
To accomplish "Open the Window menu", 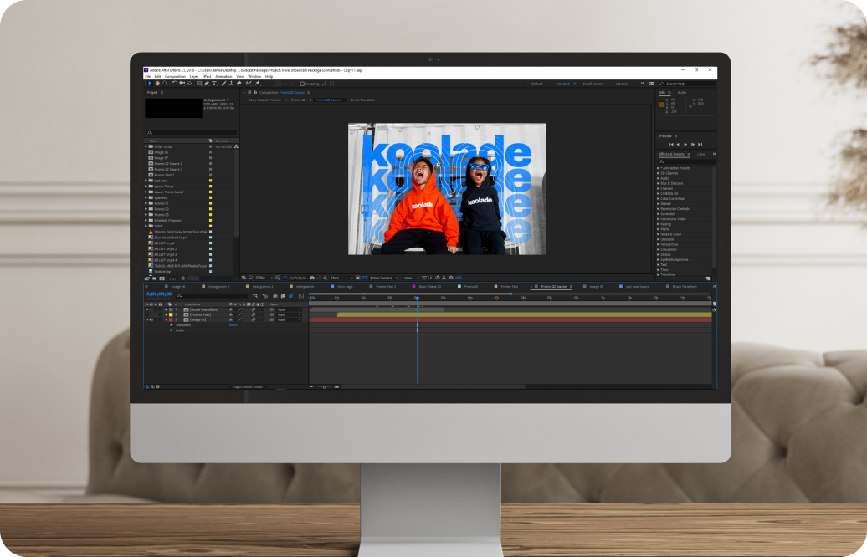I will 254,76.
